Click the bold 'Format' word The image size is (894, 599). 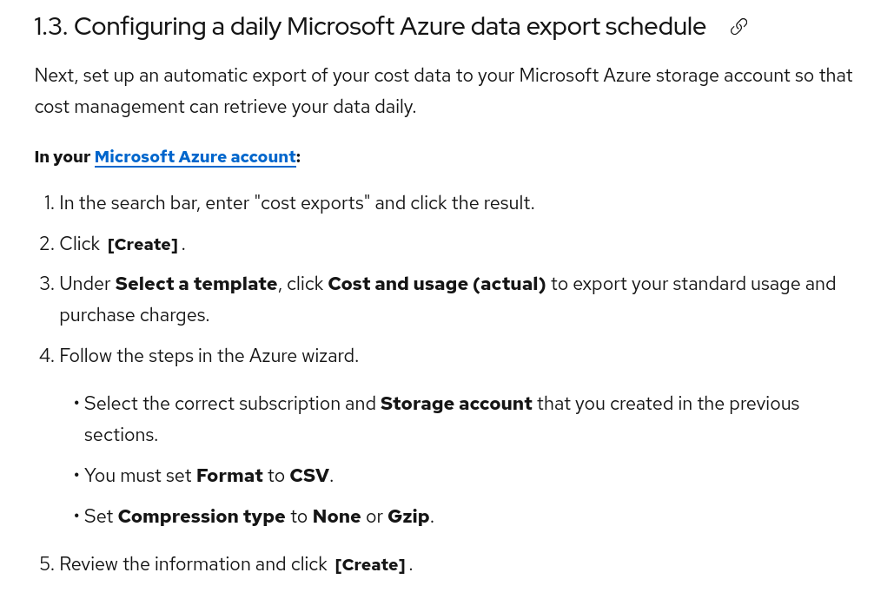click(229, 476)
